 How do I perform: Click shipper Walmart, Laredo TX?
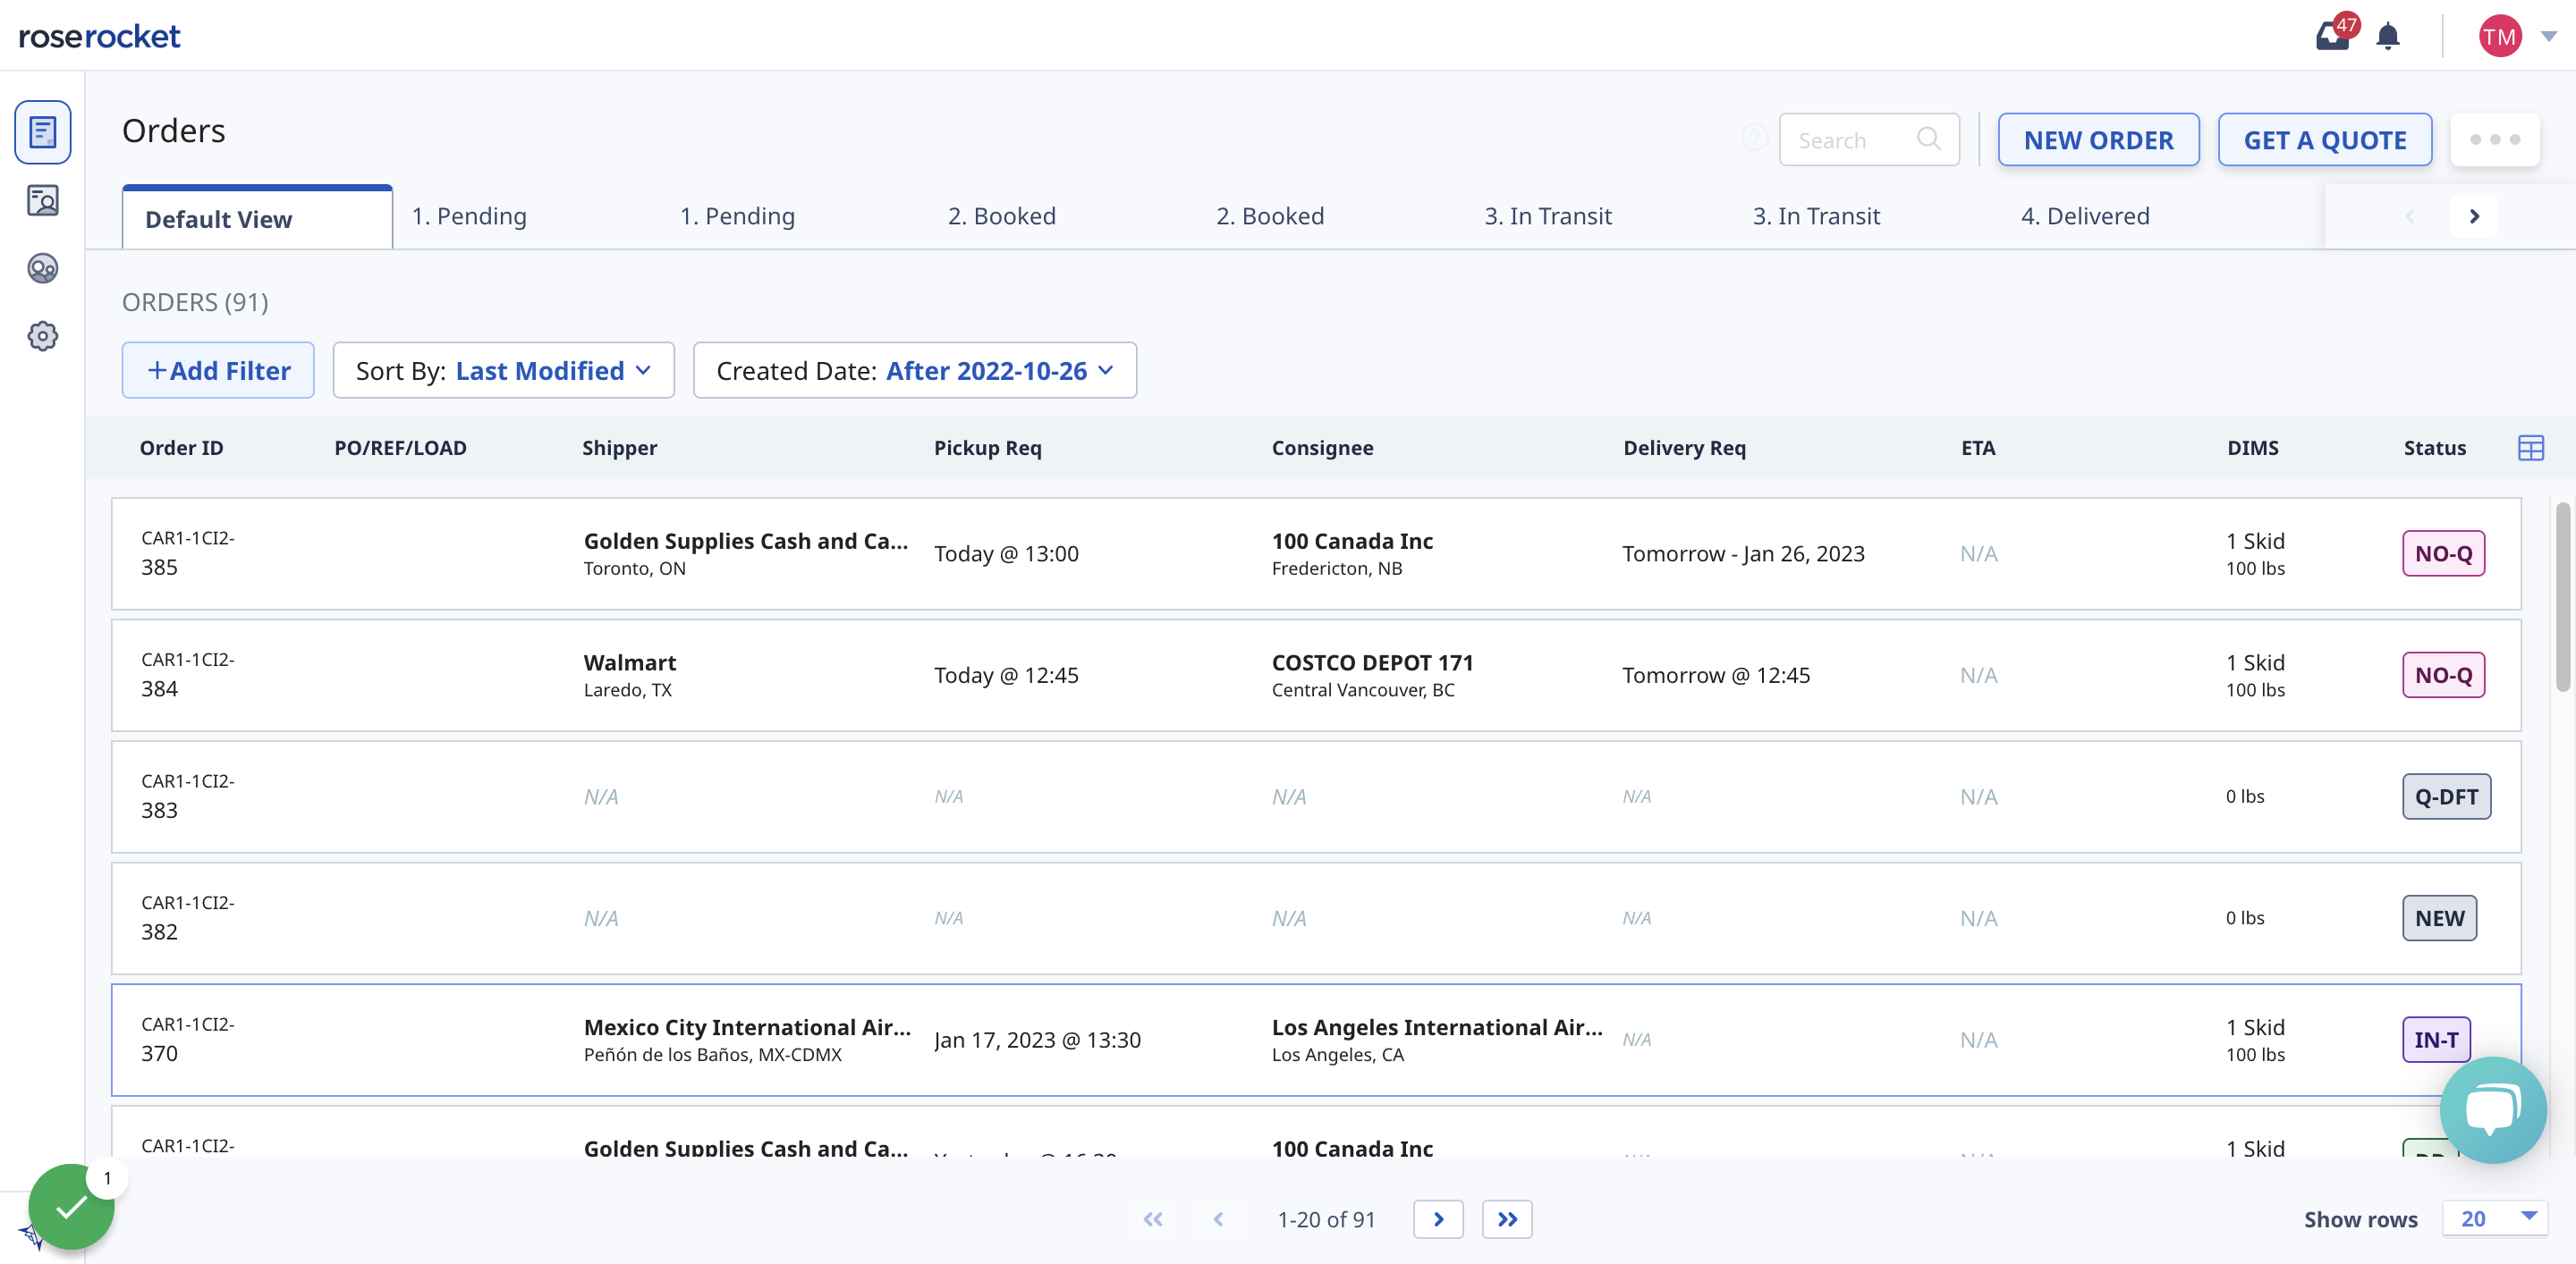(630, 676)
